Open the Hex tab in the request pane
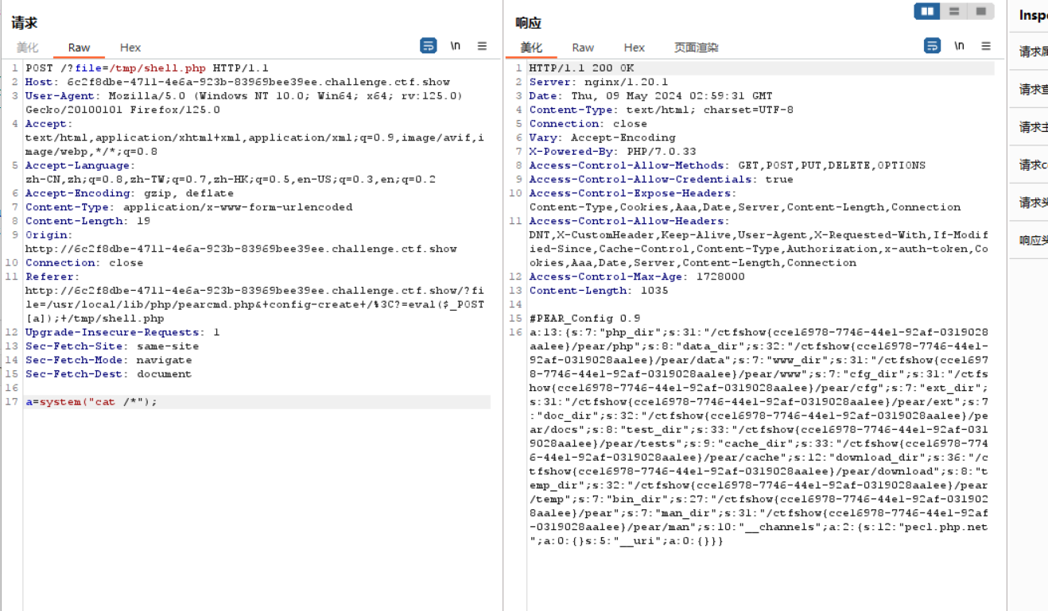 [x=130, y=48]
